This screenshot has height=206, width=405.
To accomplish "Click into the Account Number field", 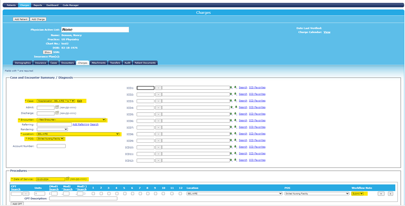I will (x=51, y=146).
